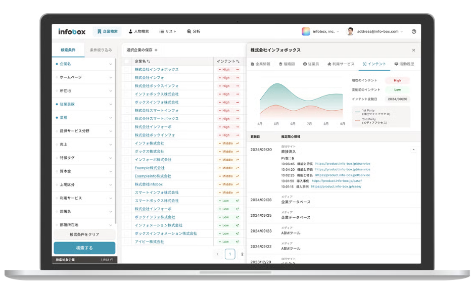
Task: Check the box for 株式会社infobox row
Action: click(127, 184)
